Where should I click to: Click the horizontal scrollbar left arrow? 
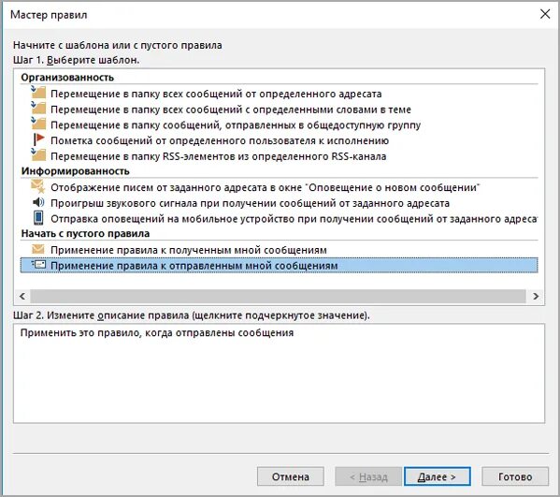[22, 296]
